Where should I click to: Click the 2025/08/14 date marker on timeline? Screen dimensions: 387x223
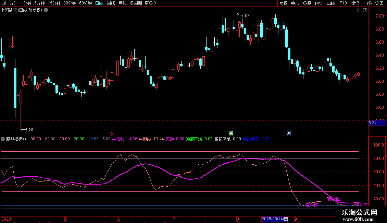[275, 219]
